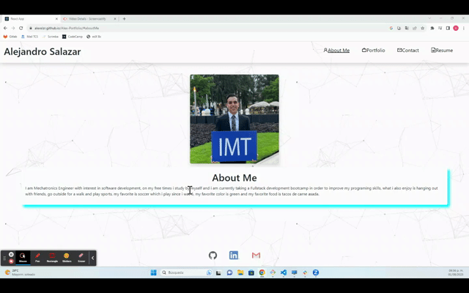Open the Windows Start menu

[x=153, y=272]
